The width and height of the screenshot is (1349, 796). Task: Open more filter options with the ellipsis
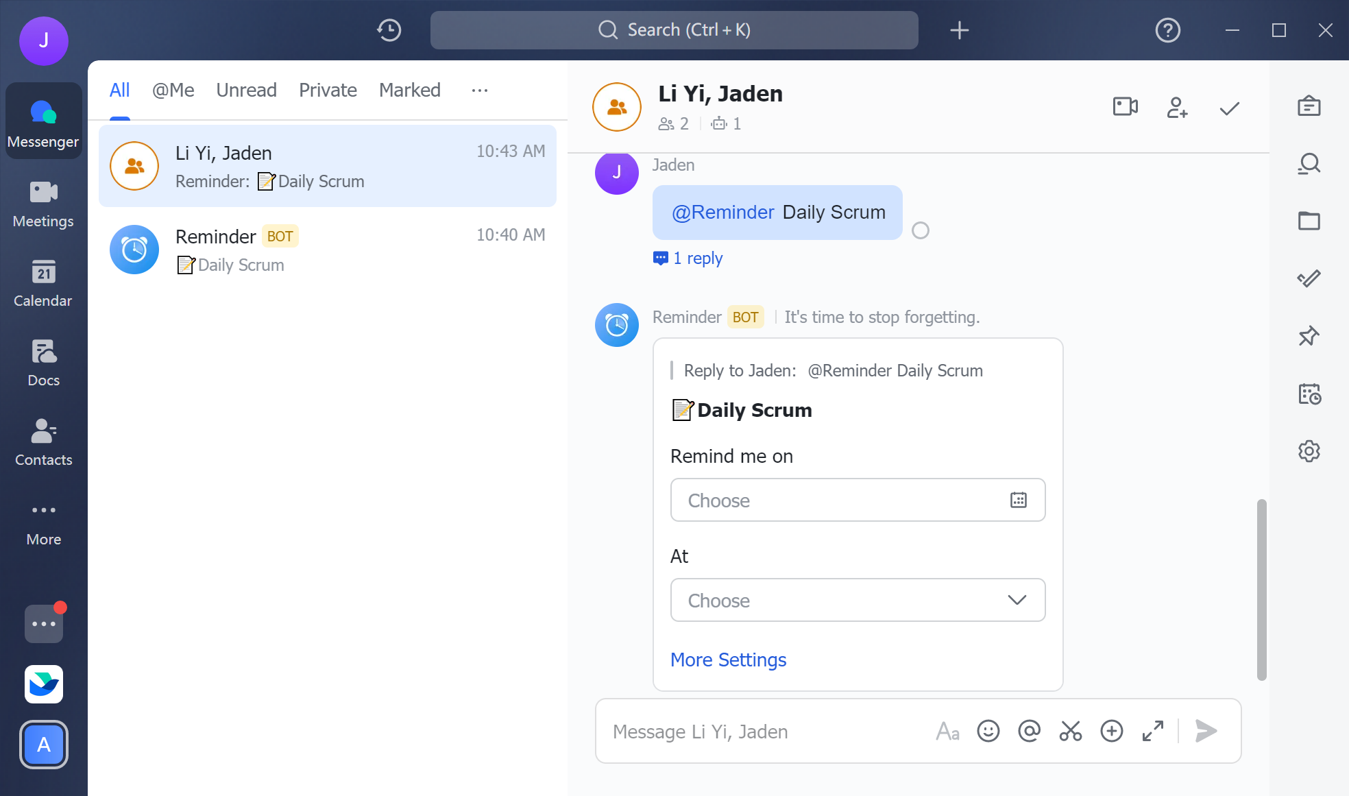(x=479, y=90)
